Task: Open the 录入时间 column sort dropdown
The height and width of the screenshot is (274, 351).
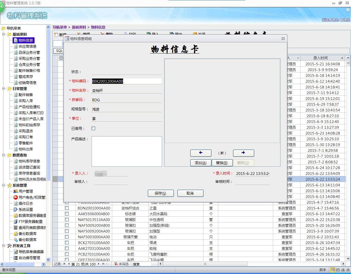Action: coord(342,58)
